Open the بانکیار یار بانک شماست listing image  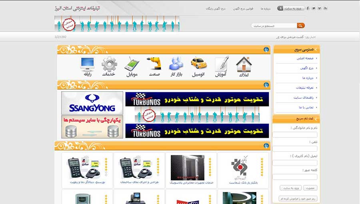pyautogui.click(x=240, y=168)
